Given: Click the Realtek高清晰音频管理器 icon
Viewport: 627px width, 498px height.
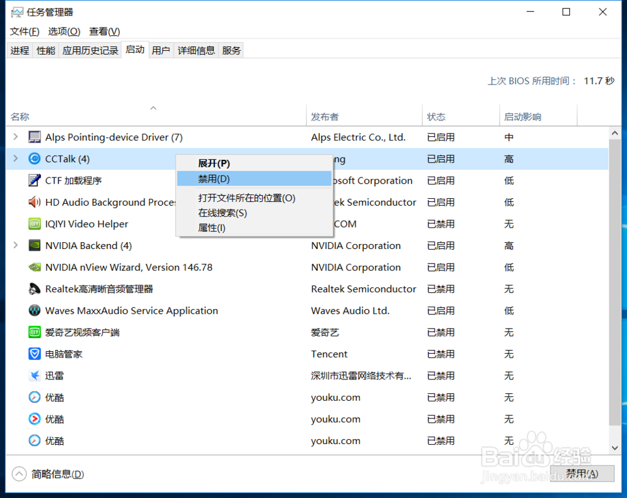Looking at the screenshot, I should pos(34,289).
